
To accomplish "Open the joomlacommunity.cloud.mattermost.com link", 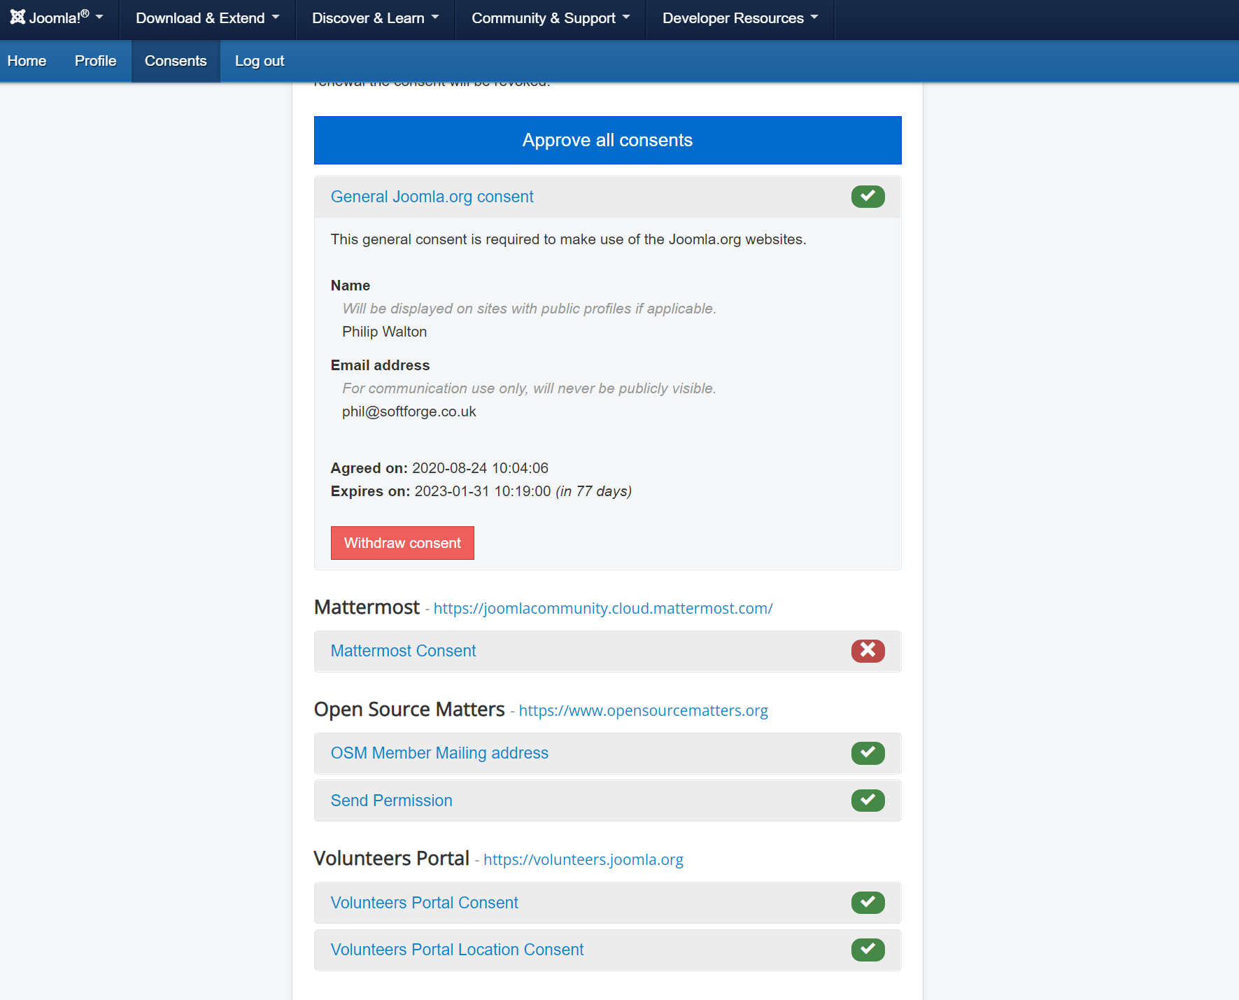I will click(x=602, y=609).
